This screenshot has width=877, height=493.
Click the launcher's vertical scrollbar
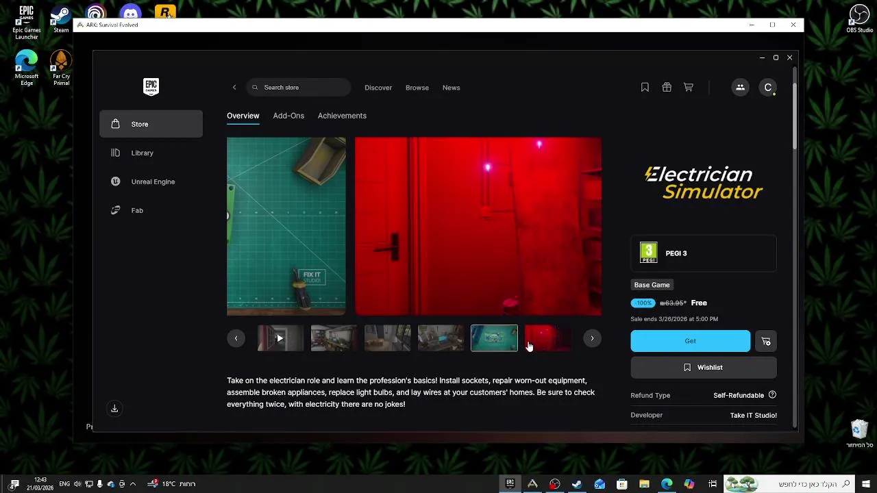(x=795, y=116)
